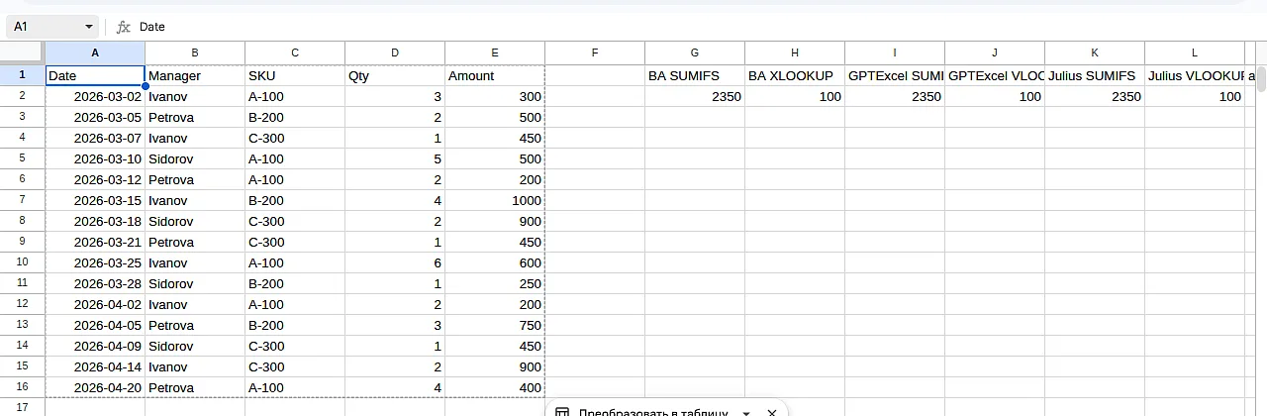Select the column H header
The image size is (1267, 416).
pyautogui.click(x=795, y=52)
